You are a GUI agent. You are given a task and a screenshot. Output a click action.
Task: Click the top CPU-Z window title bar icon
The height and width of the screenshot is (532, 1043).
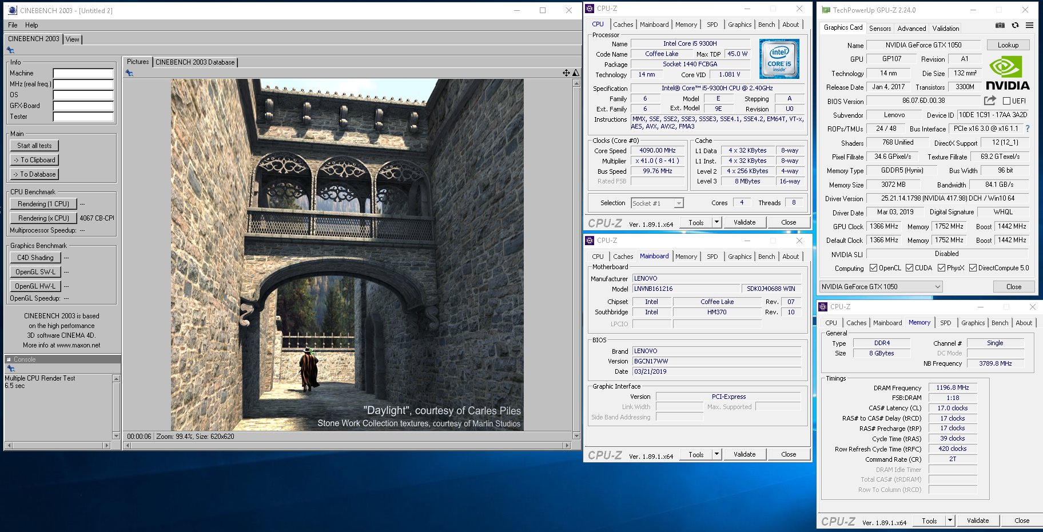click(x=590, y=9)
